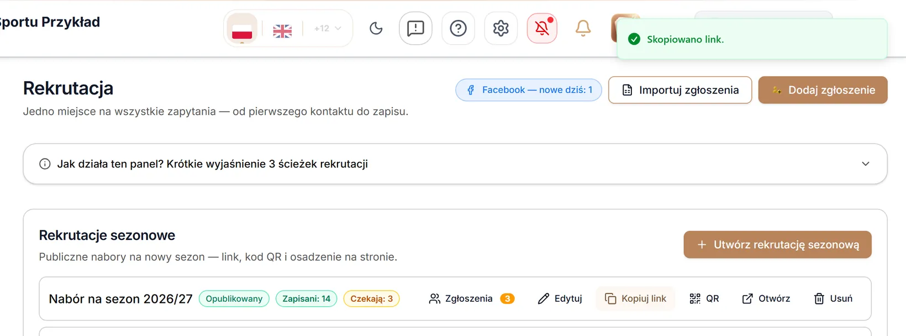Screen dimensions: 906x336
Task: Select the Polish flag language
Action: pyautogui.click(x=242, y=29)
